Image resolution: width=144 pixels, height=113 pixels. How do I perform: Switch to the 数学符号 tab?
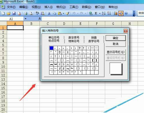pyautogui.click(x=94, y=41)
